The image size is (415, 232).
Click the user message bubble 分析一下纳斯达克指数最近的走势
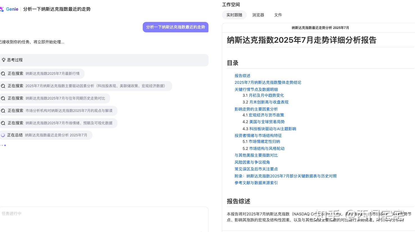tap(175, 27)
